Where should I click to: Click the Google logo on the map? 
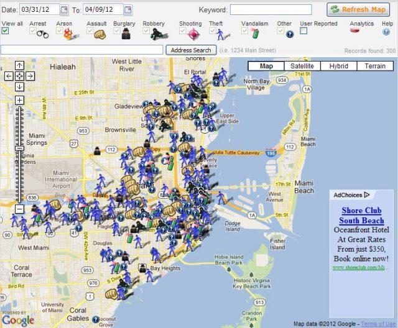pyautogui.click(x=18, y=320)
